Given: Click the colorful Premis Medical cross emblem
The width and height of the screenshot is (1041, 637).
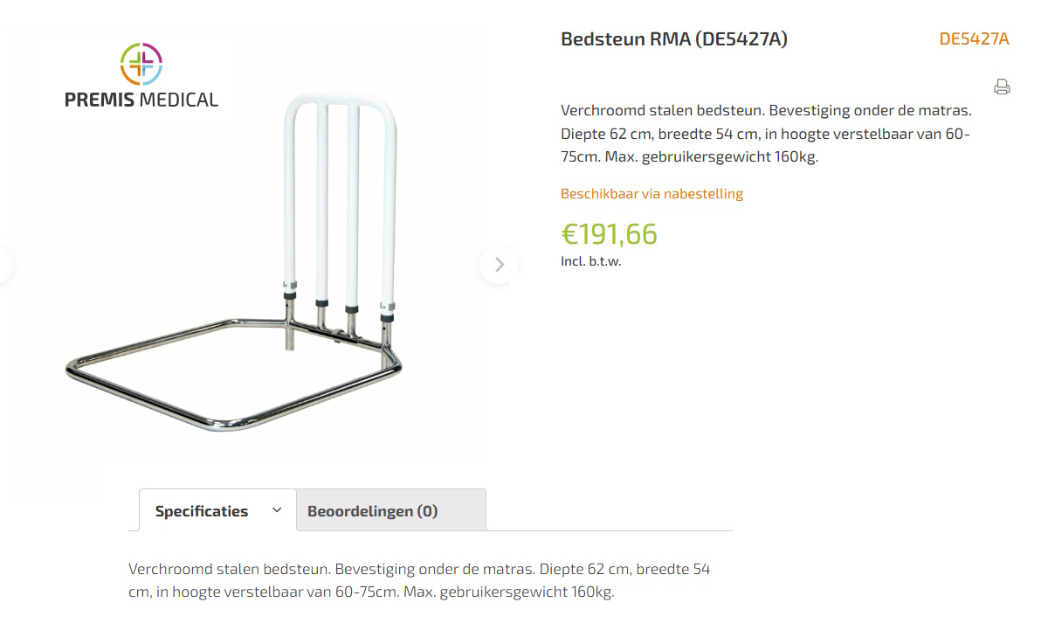Looking at the screenshot, I should click(x=141, y=65).
